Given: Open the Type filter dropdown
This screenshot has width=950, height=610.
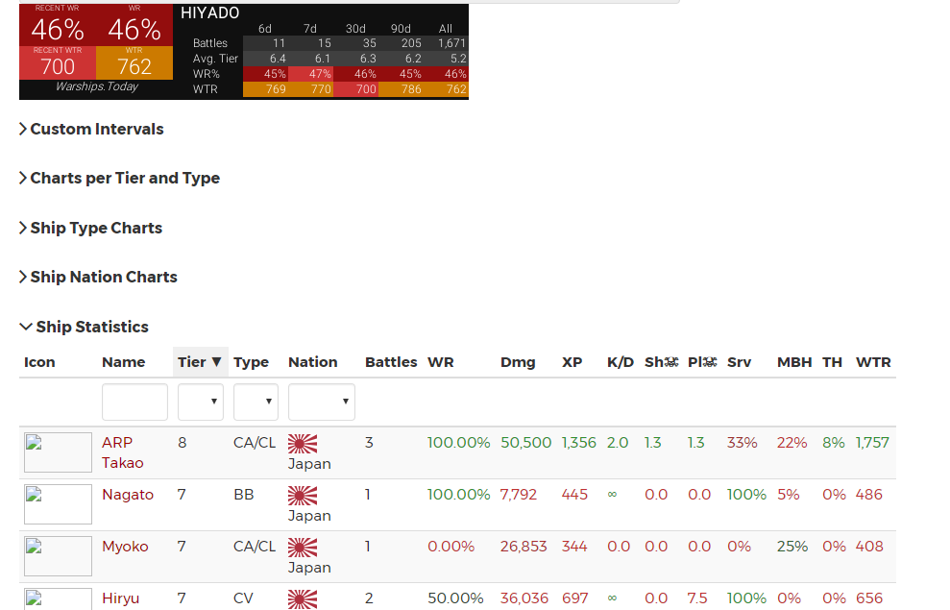Looking at the screenshot, I should point(256,402).
